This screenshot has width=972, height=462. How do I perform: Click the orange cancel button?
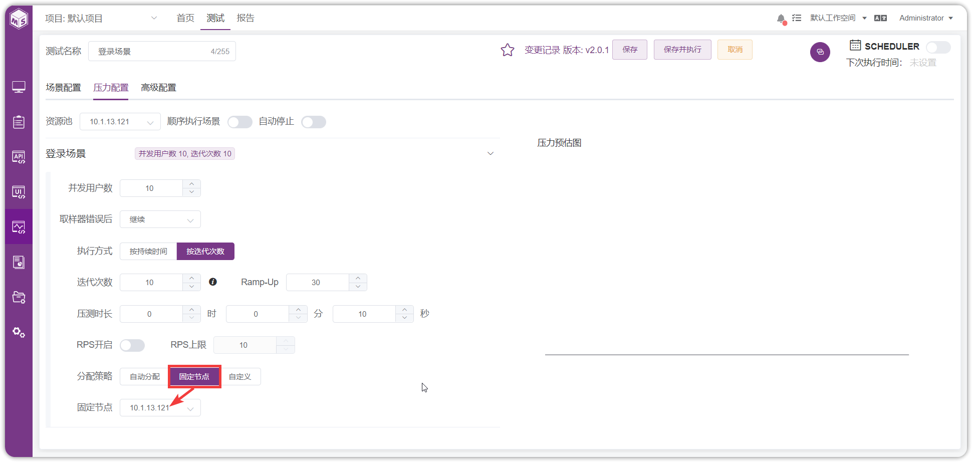click(735, 50)
